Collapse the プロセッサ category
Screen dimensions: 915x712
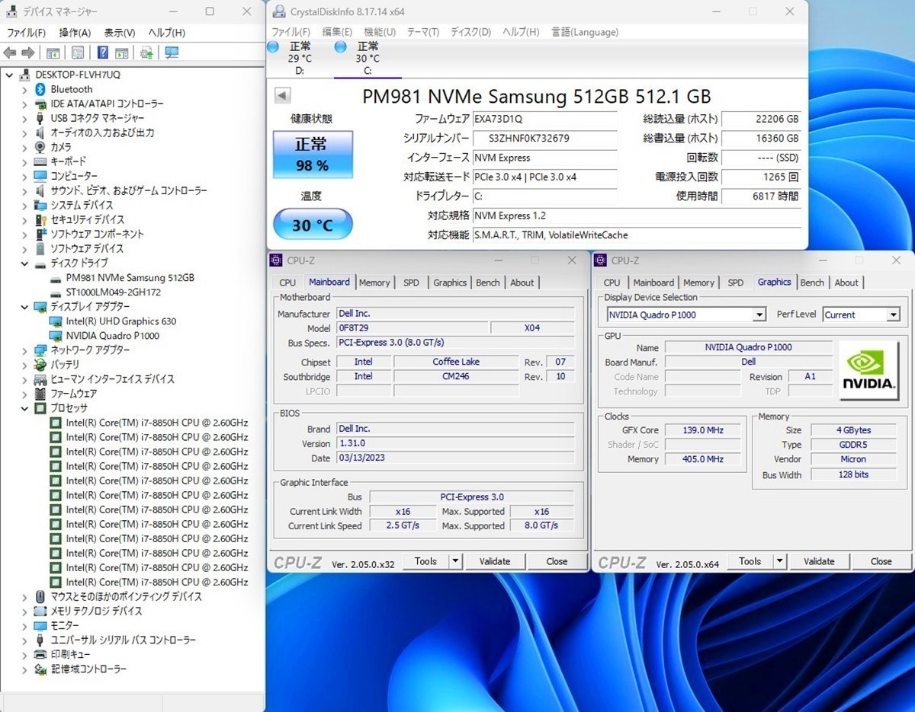25,408
